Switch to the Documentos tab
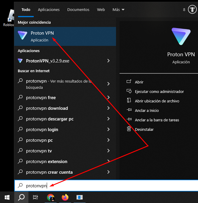Image resolution: width=198 pixels, height=203 pixels. point(78,9)
